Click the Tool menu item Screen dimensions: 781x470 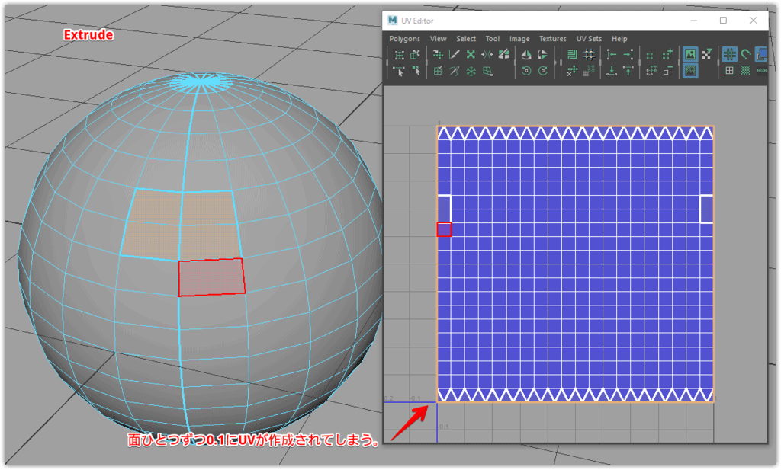[493, 39]
